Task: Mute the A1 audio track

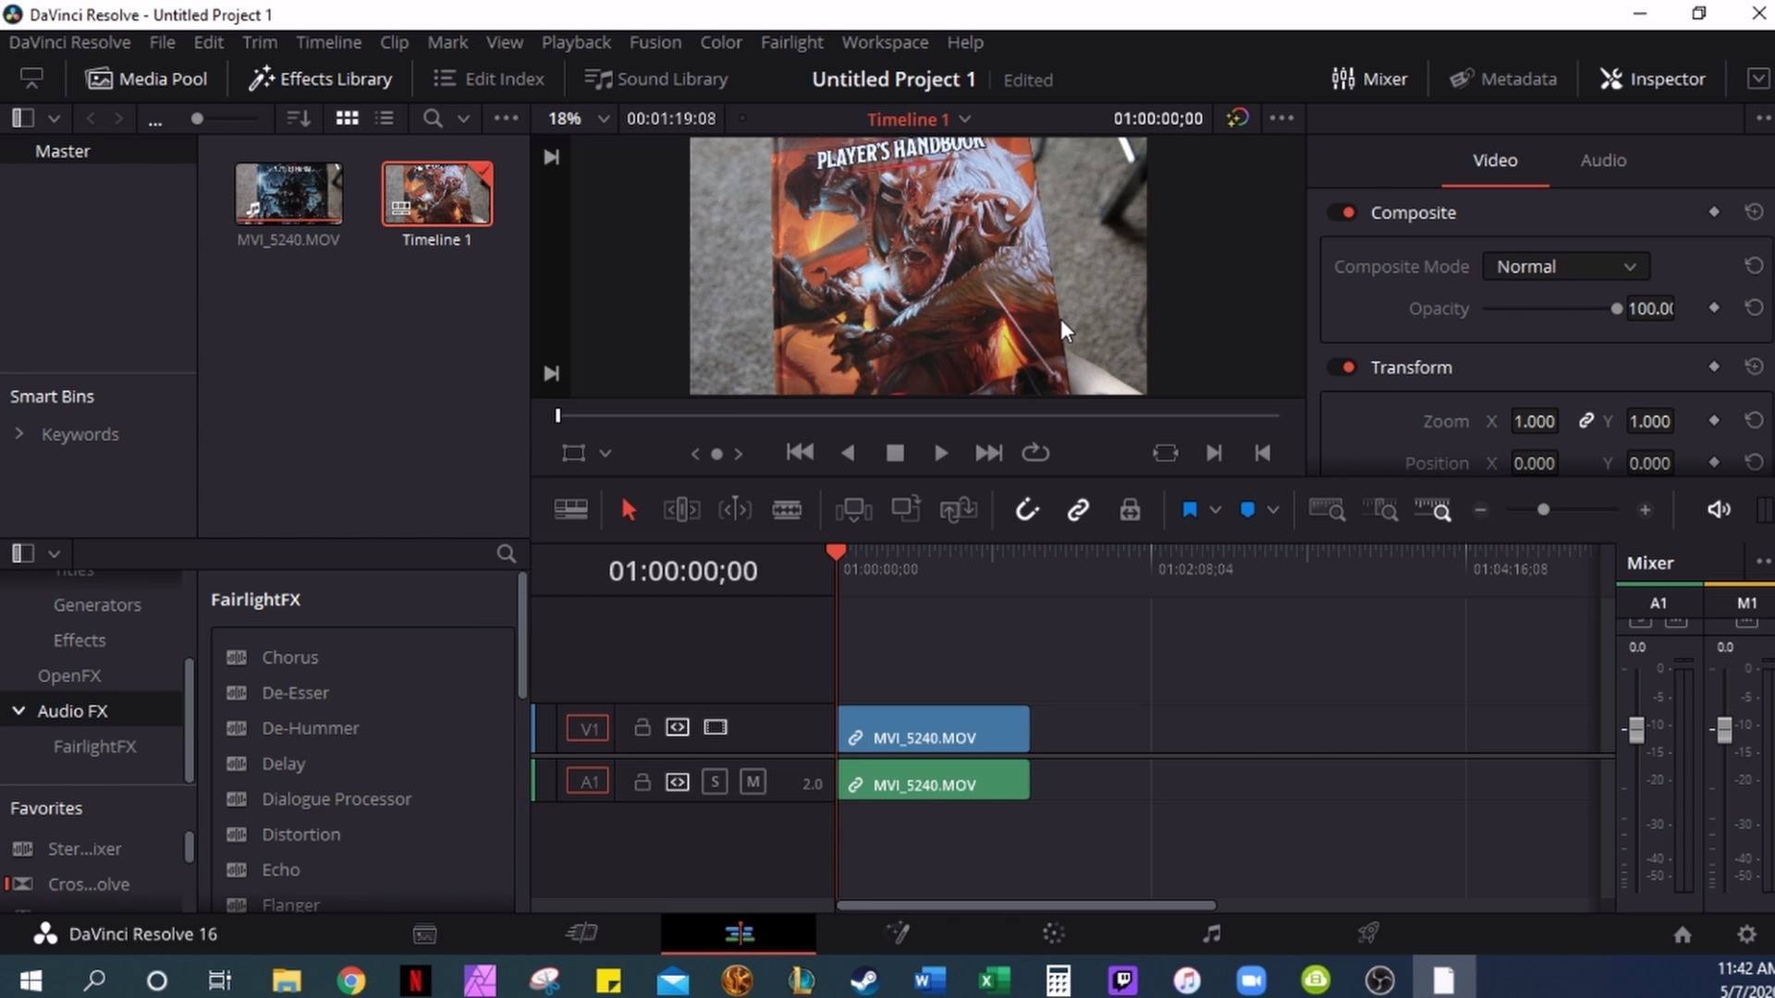Action: click(753, 782)
